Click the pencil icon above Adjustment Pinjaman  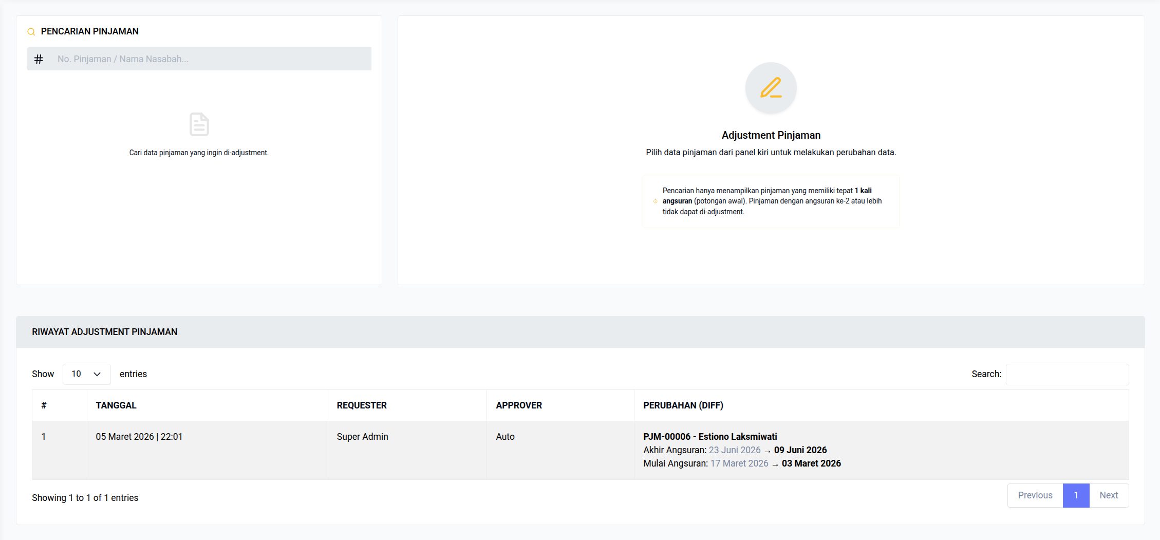click(770, 88)
